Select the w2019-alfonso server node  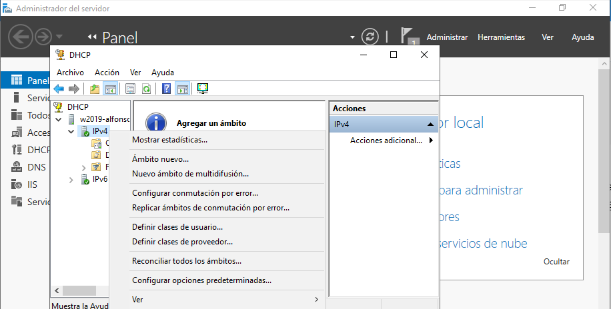[x=105, y=119]
